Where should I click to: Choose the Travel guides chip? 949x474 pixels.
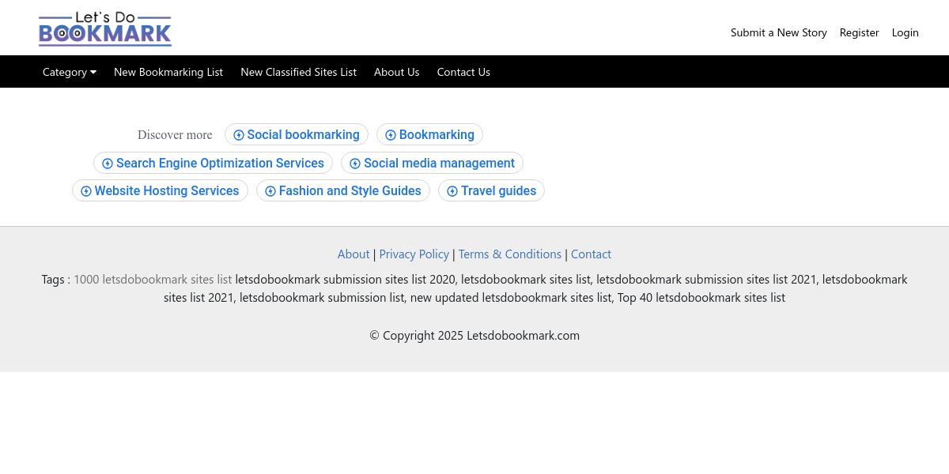coord(491,191)
